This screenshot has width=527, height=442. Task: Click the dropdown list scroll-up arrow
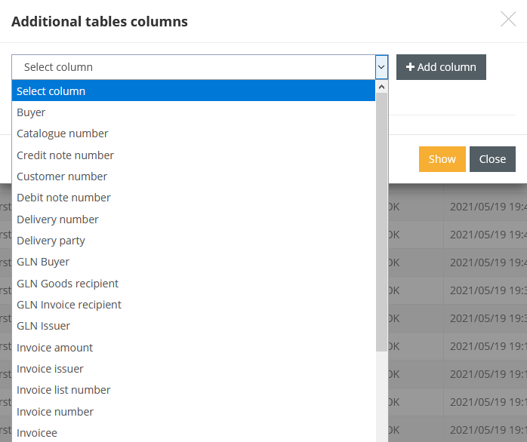pos(381,87)
